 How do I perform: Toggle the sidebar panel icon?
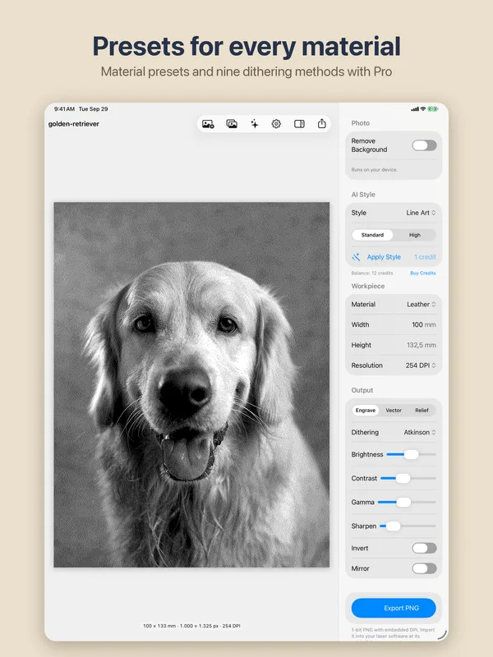pos(299,124)
